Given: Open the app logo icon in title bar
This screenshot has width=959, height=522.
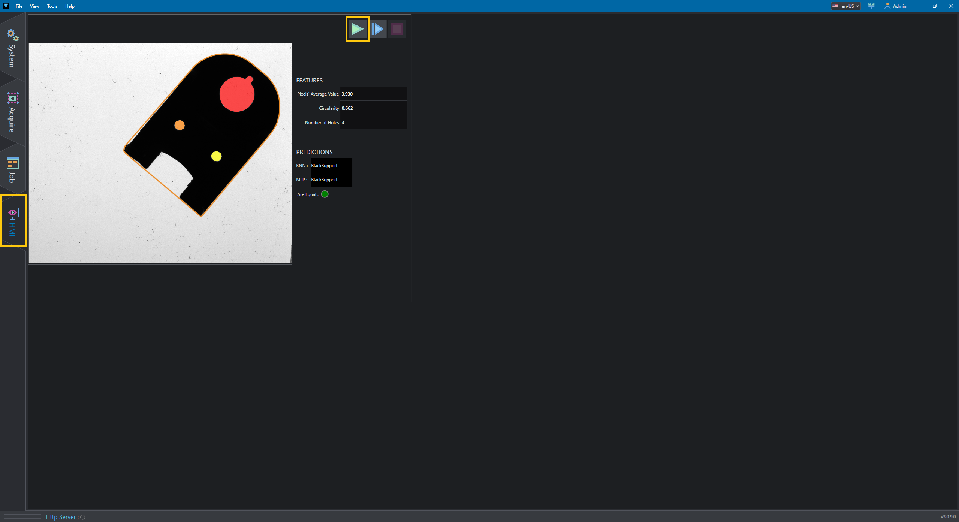Looking at the screenshot, I should (x=6, y=6).
